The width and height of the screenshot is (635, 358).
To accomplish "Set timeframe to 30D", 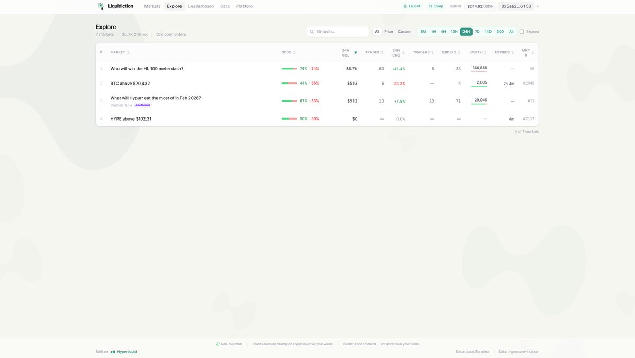I will (x=500, y=32).
